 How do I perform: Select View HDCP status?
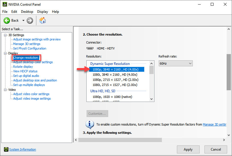(25, 71)
